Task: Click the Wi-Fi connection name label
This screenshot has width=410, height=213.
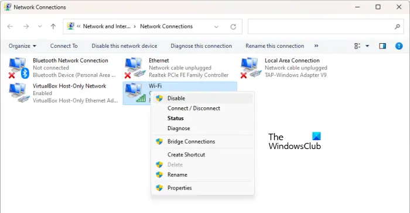Action: point(155,86)
